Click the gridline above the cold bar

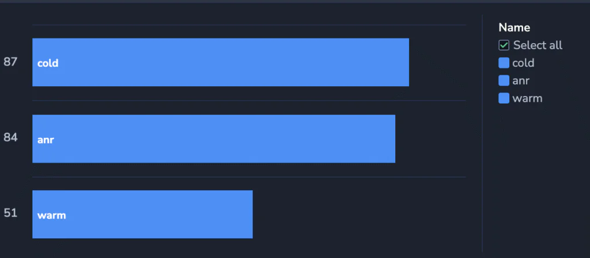(x=249, y=25)
